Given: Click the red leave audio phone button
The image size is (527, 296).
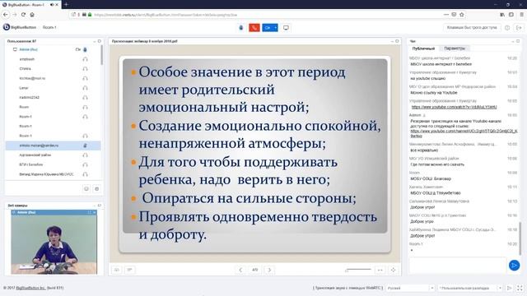Looking at the screenshot, I should pyautogui.click(x=254, y=27).
